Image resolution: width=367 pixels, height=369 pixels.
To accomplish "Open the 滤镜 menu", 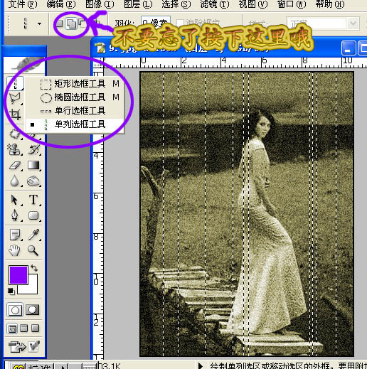I will pos(214,4).
